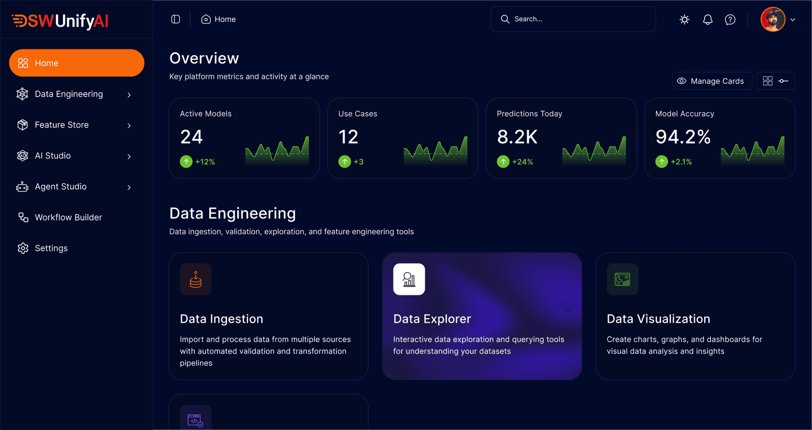Click the notifications bell

pos(708,19)
